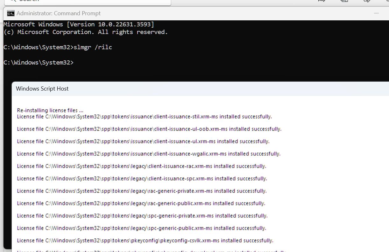Click the spc-generic-private.xrm-ms license line
The image size is (389, 252).
tap(142, 216)
